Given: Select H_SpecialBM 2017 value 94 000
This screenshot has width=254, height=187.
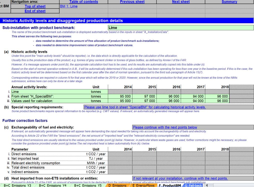Looking at the screenshot, I should pos(193,96).
